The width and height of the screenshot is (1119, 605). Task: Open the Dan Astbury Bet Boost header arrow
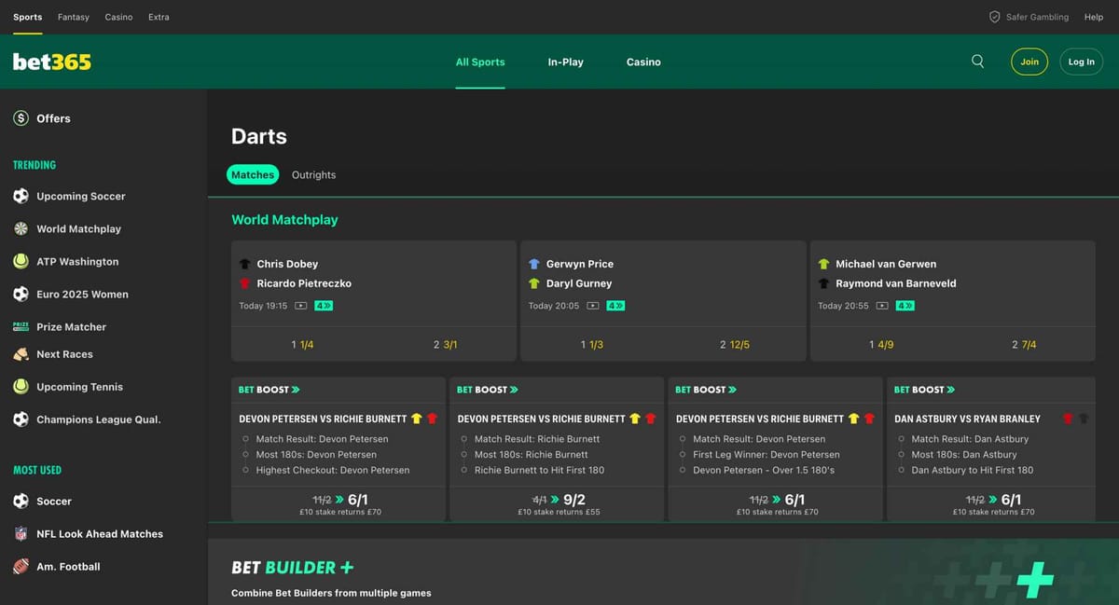click(x=950, y=390)
